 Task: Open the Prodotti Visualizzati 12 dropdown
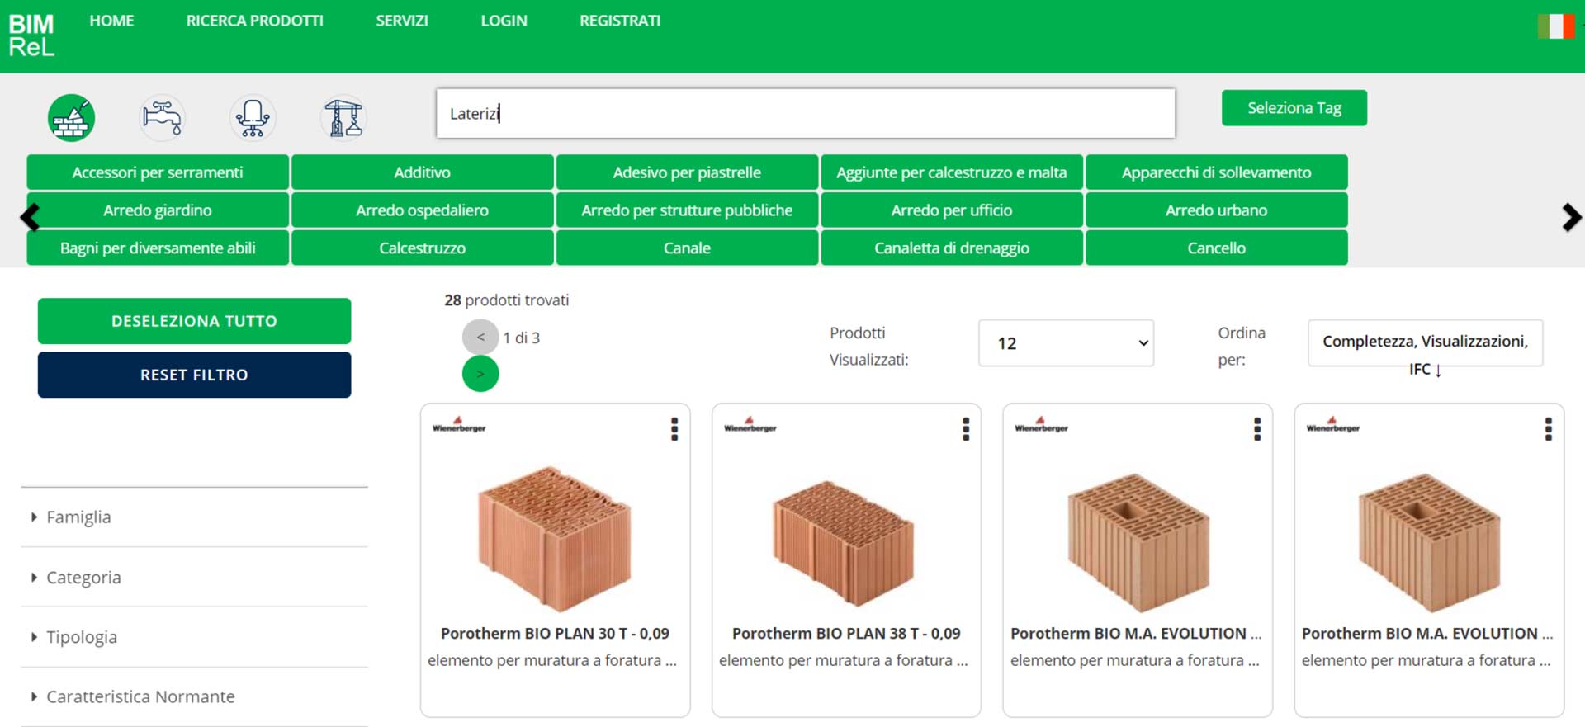pos(1066,343)
